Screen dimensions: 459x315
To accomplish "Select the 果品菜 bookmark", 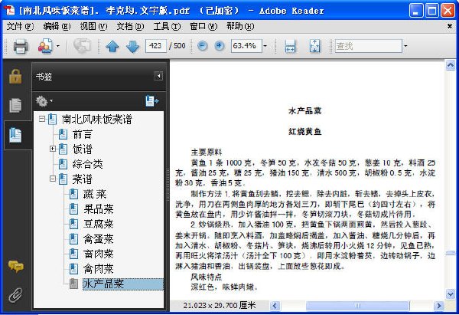I will coord(99,208).
